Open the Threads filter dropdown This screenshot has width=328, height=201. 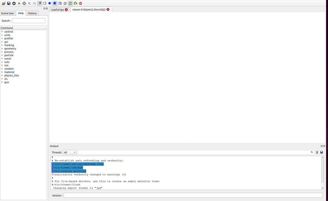[70, 152]
